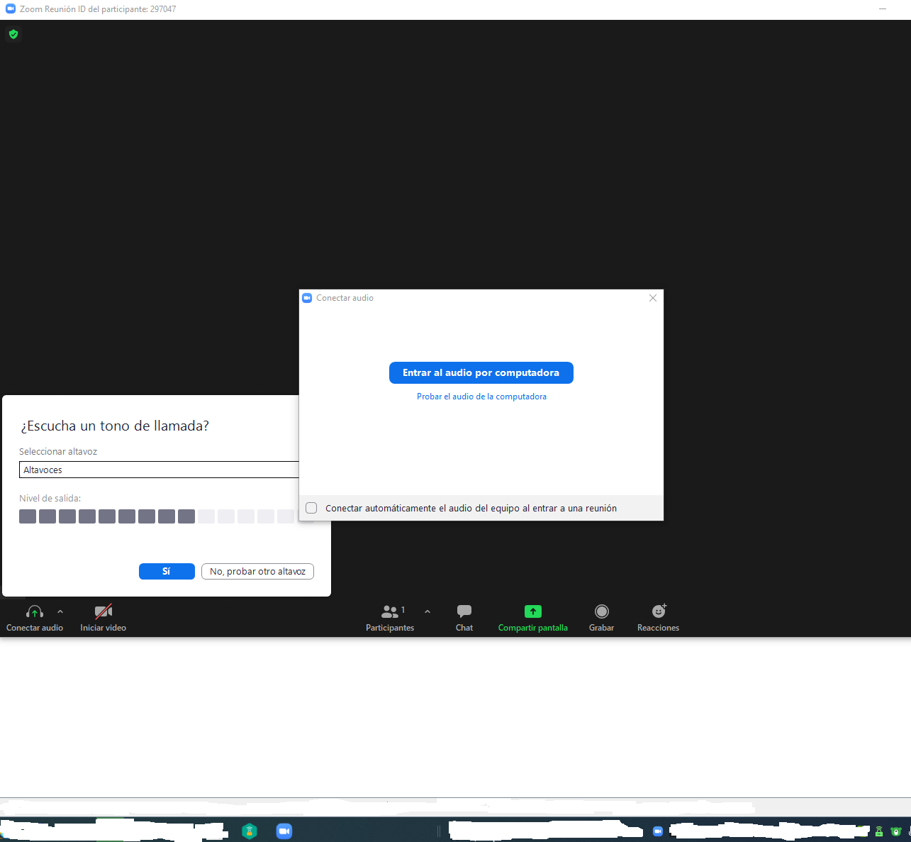Image resolution: width=911 pixels, height=842 pixels.
Task: Expand audio options arrow beside Conectar audio
Action: pos(60,611)
